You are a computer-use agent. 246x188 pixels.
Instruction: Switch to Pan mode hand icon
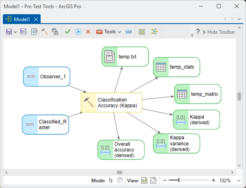click(120, 180)
